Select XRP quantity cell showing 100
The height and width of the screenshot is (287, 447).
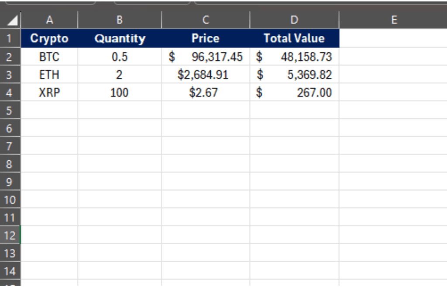pos(120,93)
